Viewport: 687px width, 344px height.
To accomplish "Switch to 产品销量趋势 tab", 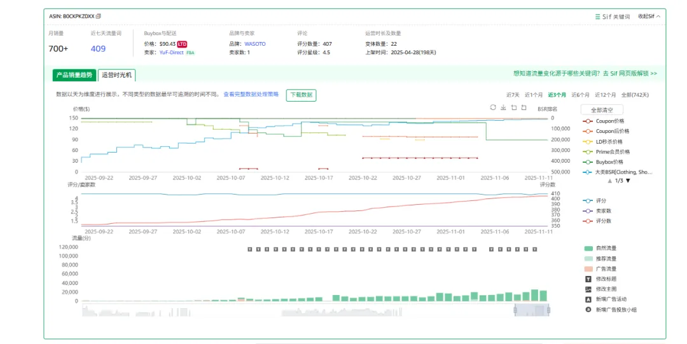I will (74, 75).
